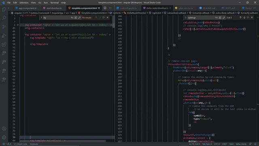259x146 pixels.
Task: Open the Go menu
Action: tap(40, 3)
